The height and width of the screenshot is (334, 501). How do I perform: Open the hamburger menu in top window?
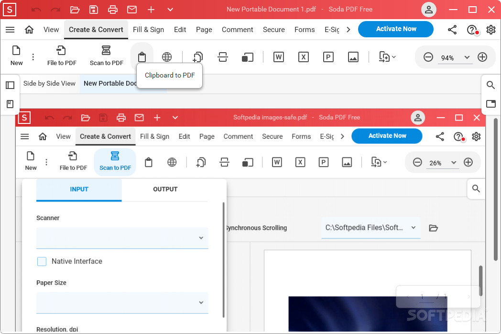pos(10,30)
